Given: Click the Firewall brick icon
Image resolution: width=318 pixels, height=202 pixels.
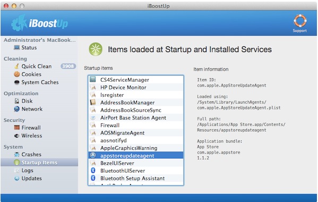Looking at the screenshot, I should [x=17, y=128].
